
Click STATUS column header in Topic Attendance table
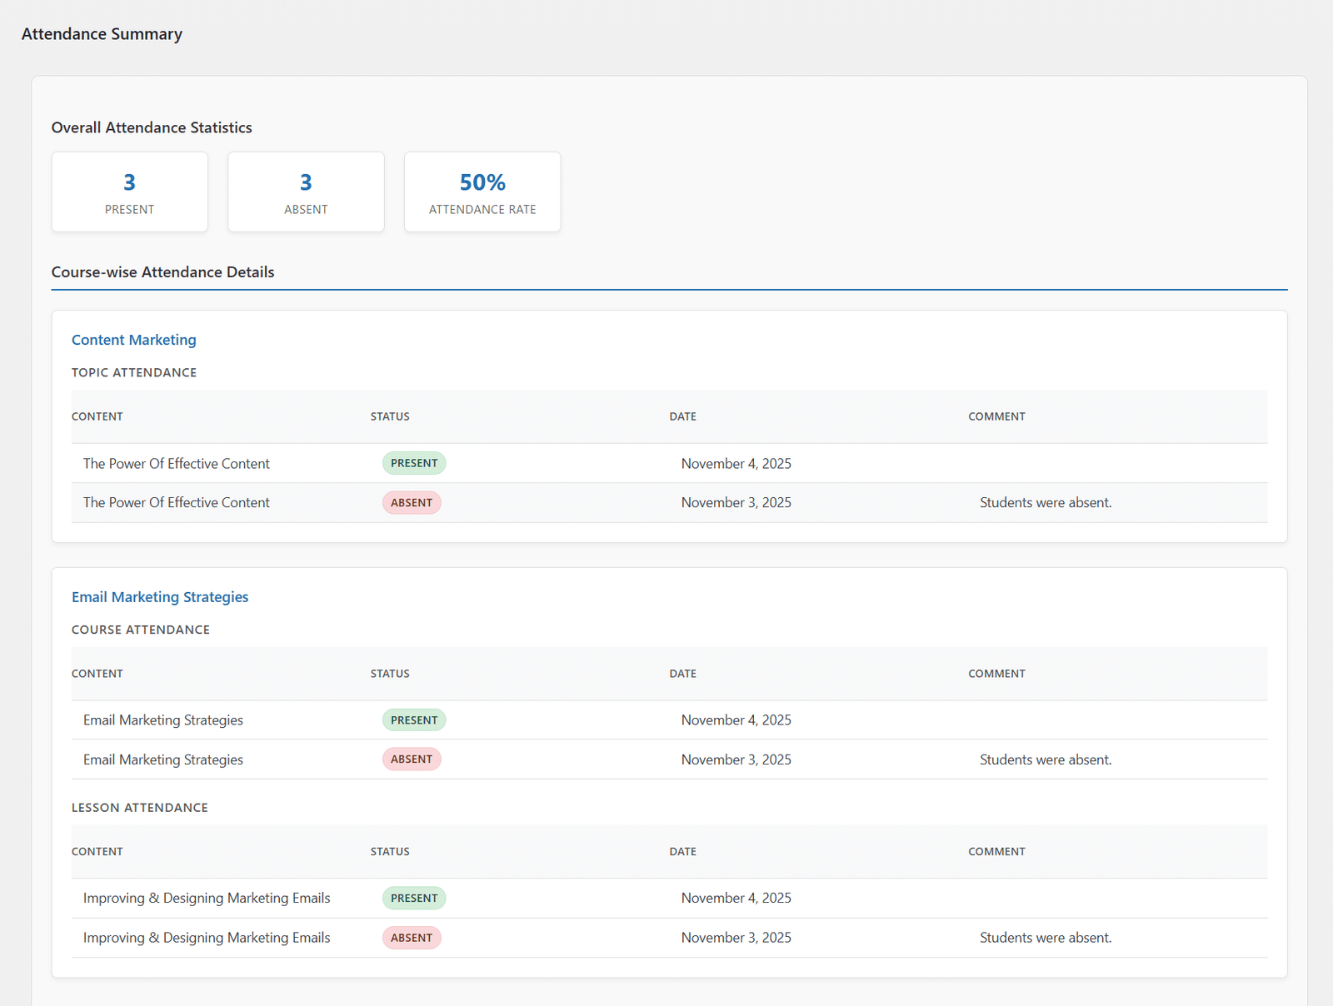pos(390,416)
